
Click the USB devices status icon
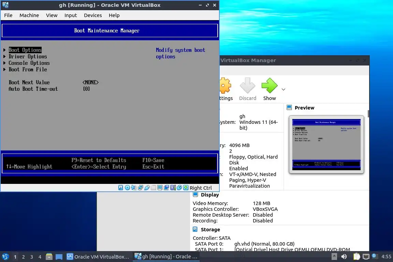click(147, 188)
